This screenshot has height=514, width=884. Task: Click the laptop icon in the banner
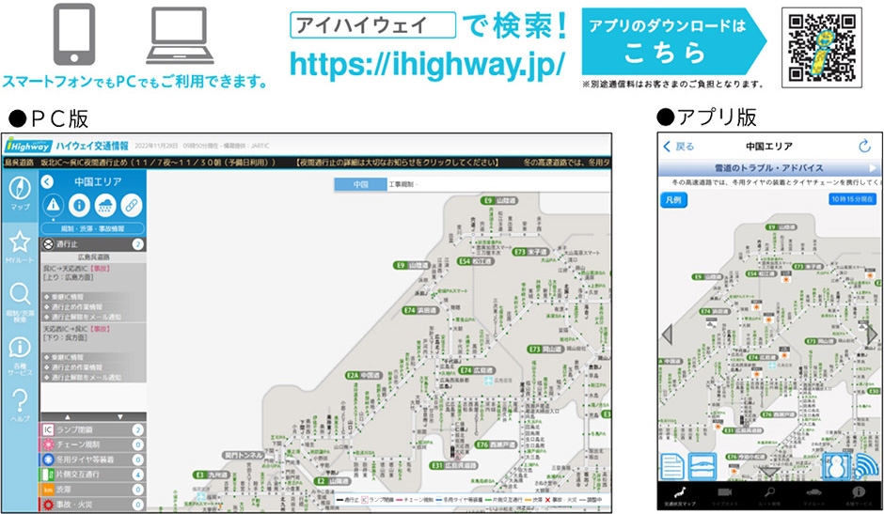pyautogui.click(x=180, y=36)
